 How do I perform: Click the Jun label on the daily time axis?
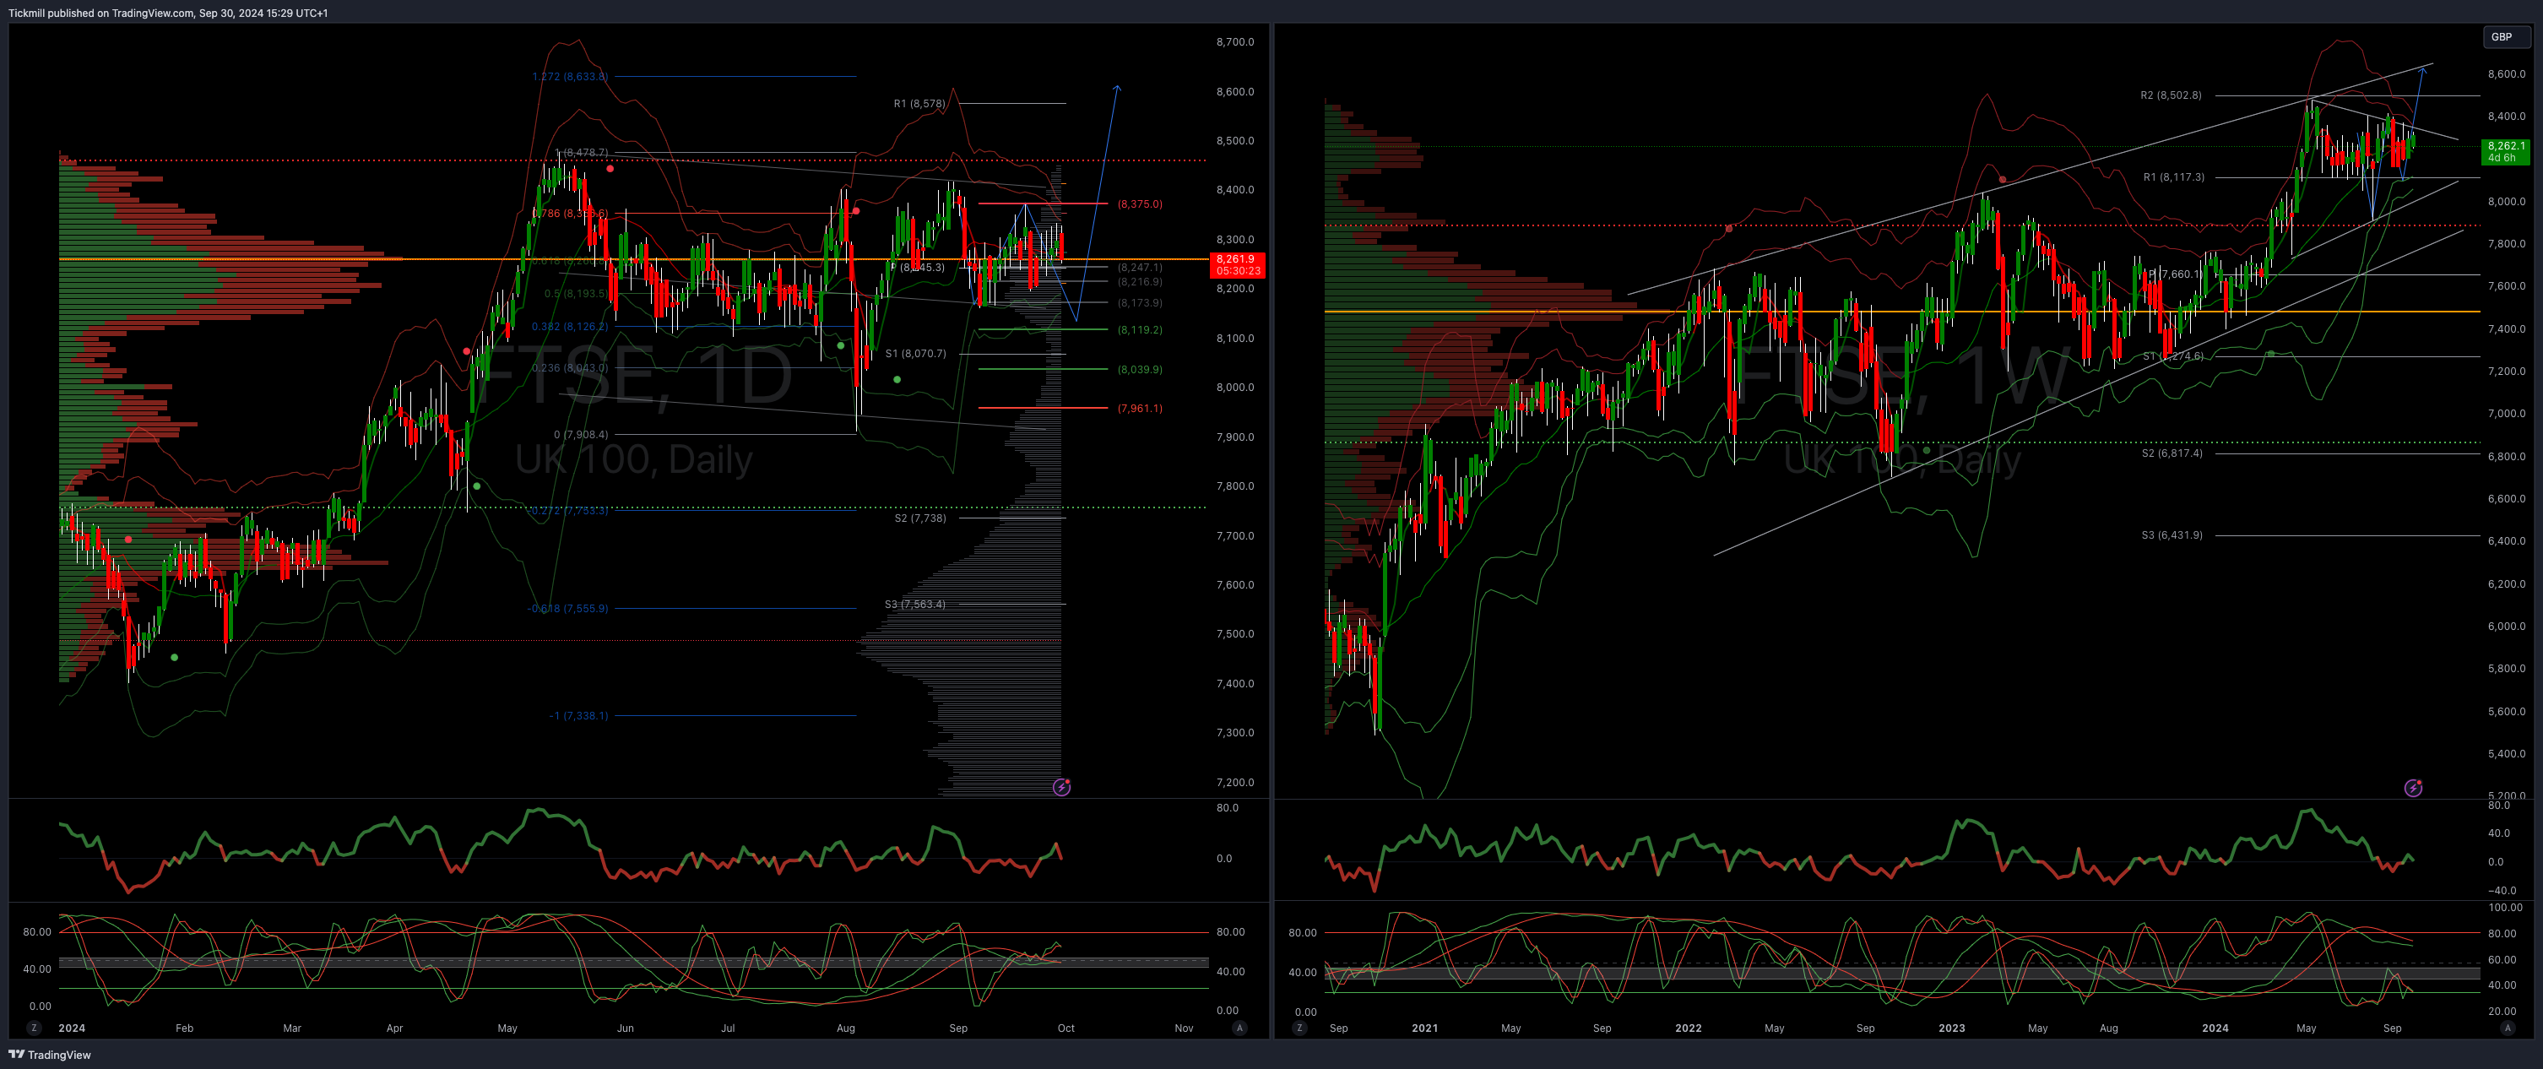(x=625, y=1028)
